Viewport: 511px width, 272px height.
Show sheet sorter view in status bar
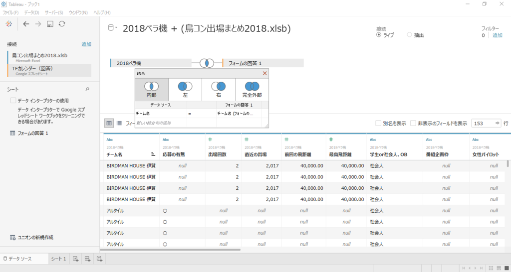coord(491,268)
